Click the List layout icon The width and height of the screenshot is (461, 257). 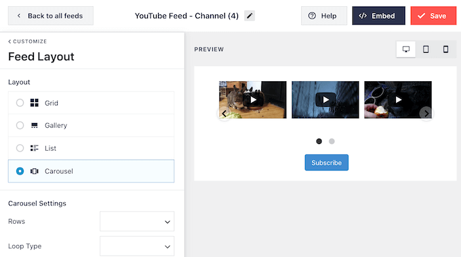[35, 148]
